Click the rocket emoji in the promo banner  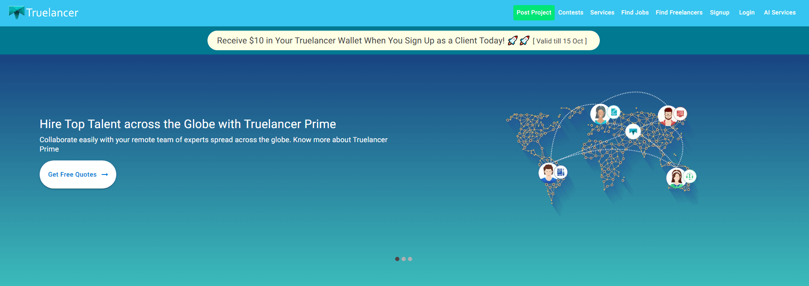518,40
